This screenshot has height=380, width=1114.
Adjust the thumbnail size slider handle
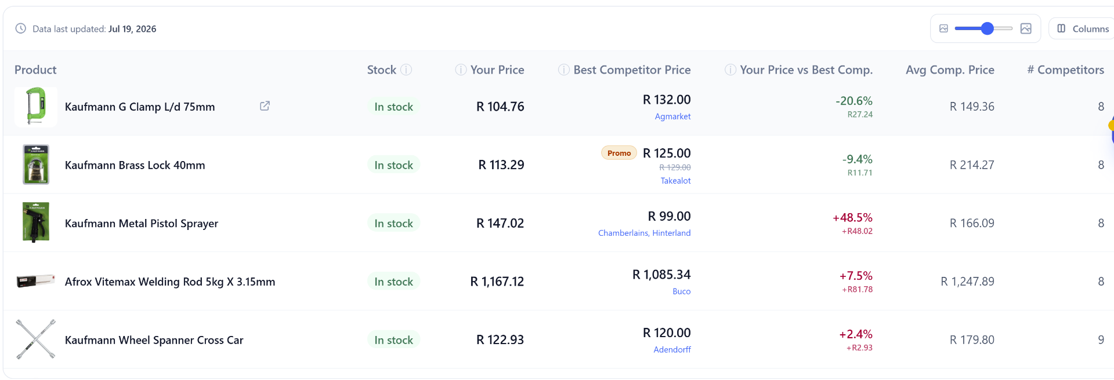click(x=988, y=28)
